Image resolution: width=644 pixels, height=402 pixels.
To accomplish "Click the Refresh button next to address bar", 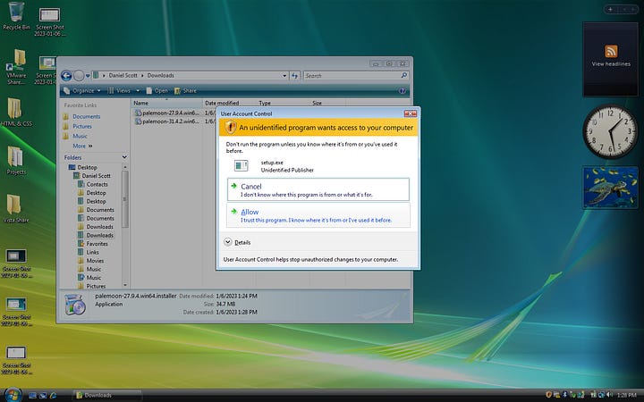I will [x=294, y=75].
